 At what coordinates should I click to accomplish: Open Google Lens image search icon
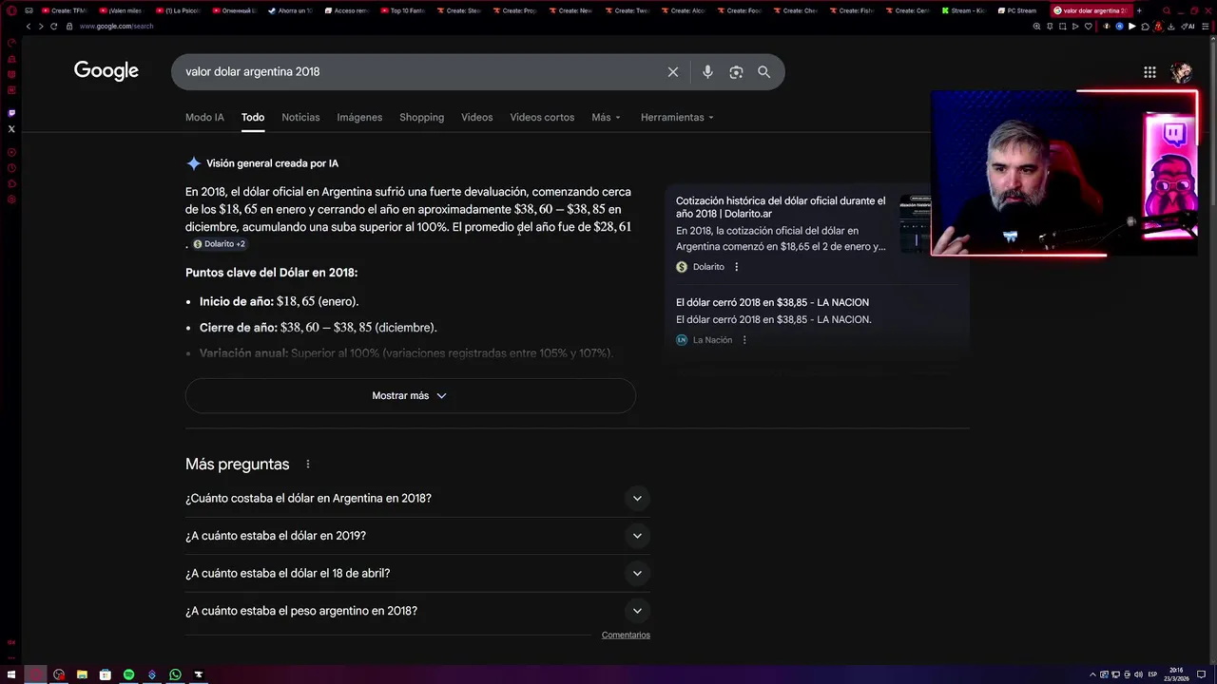click(736, 72)
